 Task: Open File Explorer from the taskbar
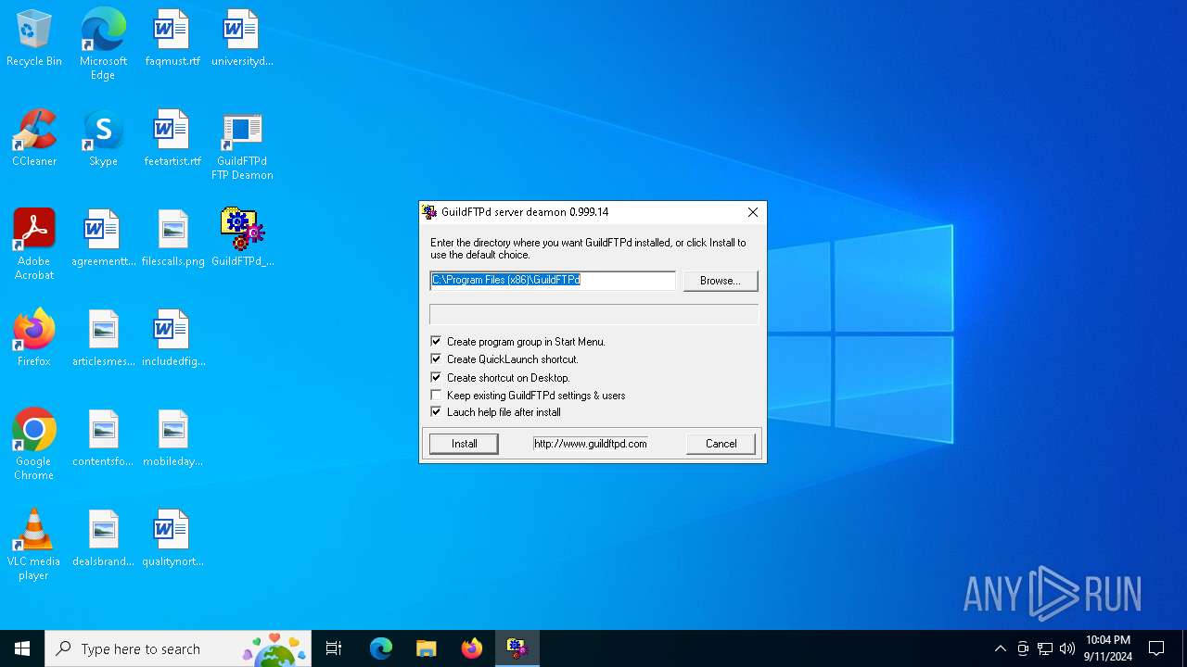[x=426, y=648]
